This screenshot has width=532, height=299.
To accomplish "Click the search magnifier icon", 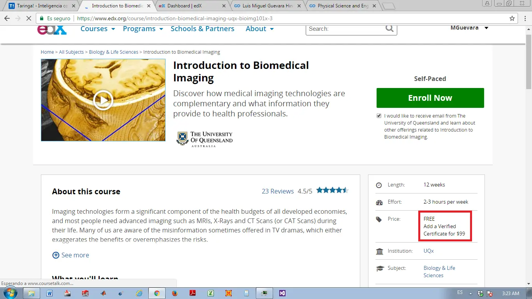I will point(389,28).
